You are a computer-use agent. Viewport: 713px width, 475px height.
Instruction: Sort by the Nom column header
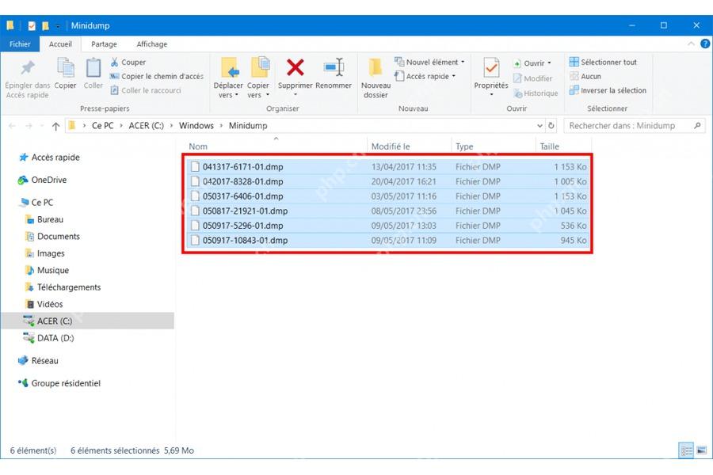[276, 146]
